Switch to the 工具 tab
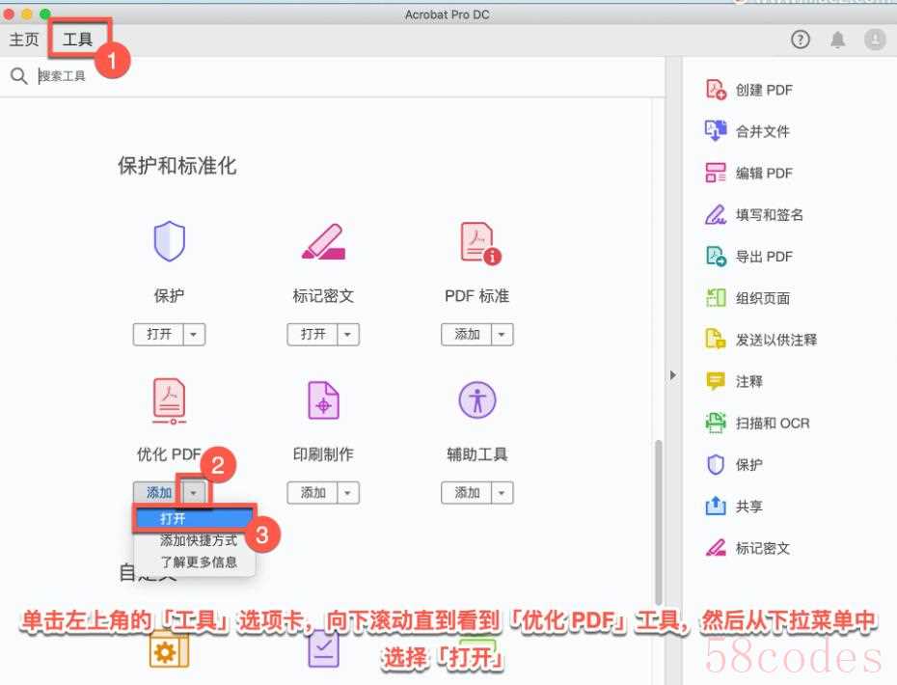Viewport: 897px width, 685px height. [77, 39]
